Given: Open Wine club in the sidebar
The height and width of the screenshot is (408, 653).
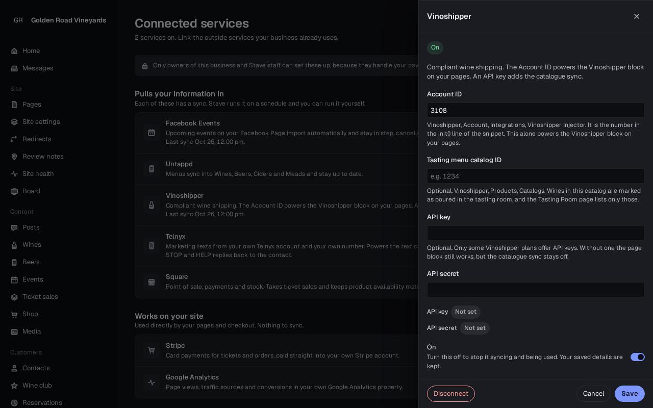Looking at the screenshot, I should (59, 386).
